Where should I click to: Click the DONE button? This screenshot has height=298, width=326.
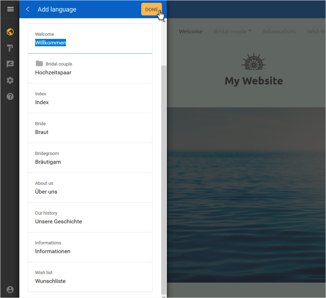[x=151, y=9]
